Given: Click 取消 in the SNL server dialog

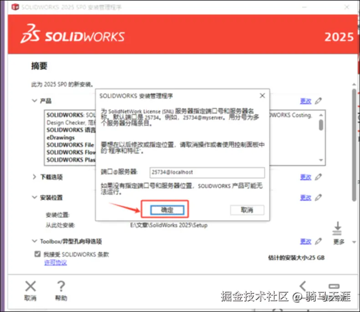Looking at the screenshot, I should [x=247, y=210].
